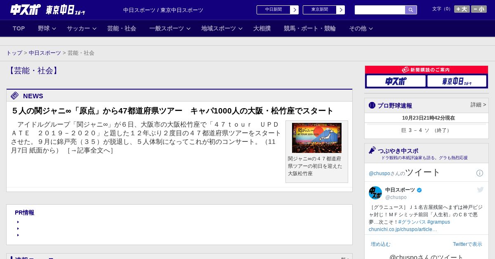This screenshot has height=259, width=495.
Task: Click the third PR情報 bullet arrow
Action: click(x=18, y=235)
